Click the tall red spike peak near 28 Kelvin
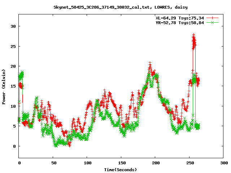231x173 pixels. [x=194, y=35]
